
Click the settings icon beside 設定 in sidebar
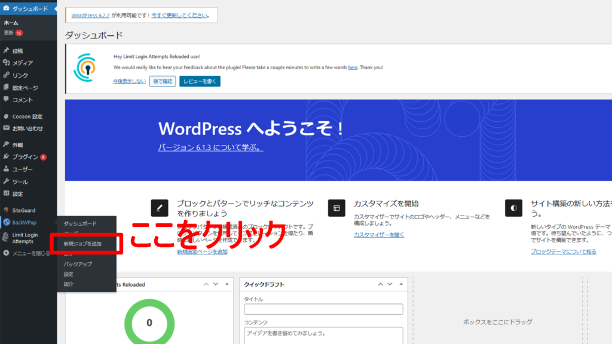(x=6, y=193)
